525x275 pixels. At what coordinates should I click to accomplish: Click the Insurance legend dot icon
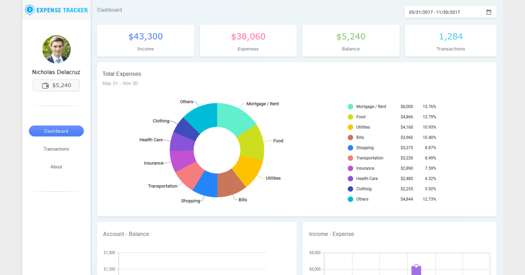350,168
